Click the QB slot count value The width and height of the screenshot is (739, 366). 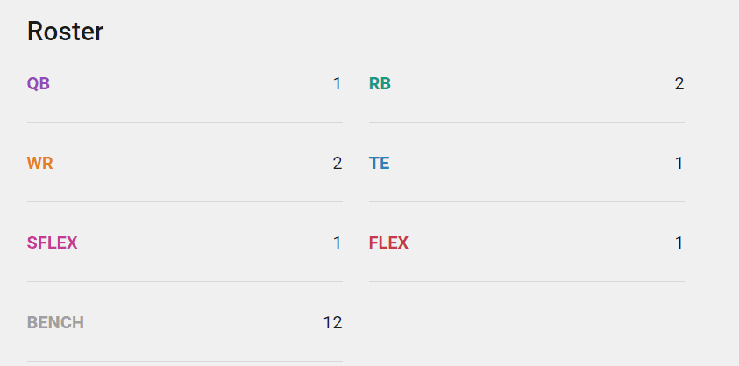(337, 84)
